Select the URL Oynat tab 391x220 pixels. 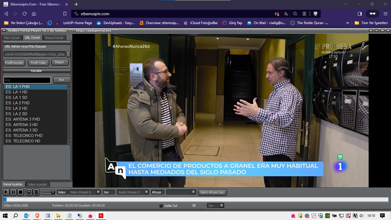(x=32, y=38)
